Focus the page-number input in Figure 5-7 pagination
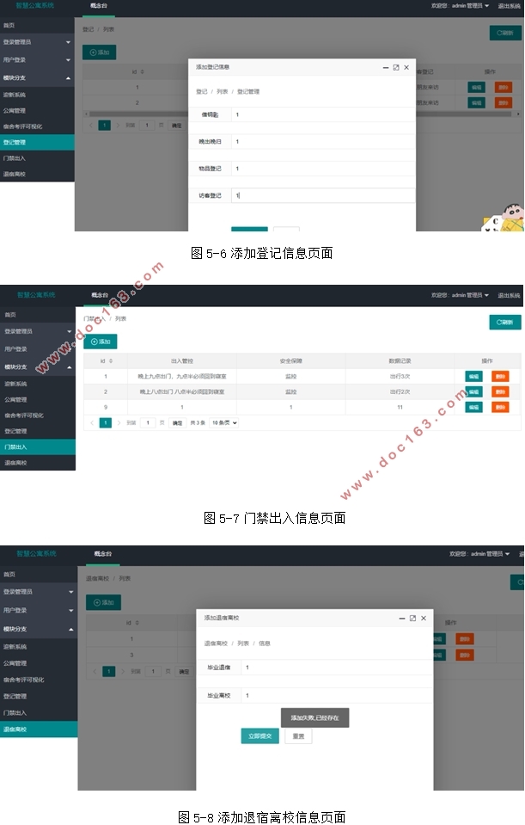525x825 pixels. (x=148, y=422)
